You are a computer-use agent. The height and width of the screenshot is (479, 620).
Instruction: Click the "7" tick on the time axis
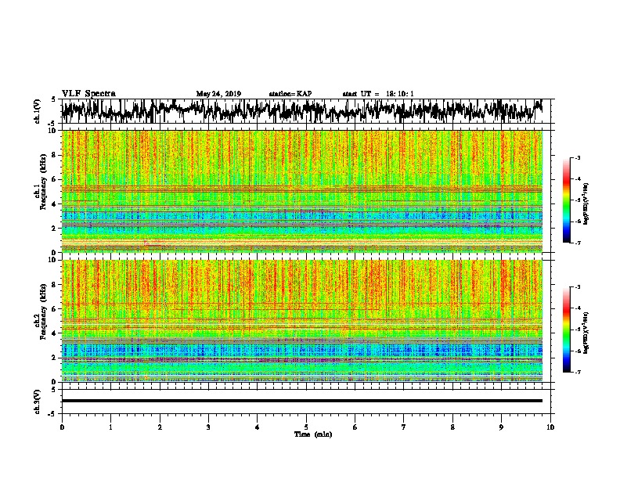click(x=404, y=427)
